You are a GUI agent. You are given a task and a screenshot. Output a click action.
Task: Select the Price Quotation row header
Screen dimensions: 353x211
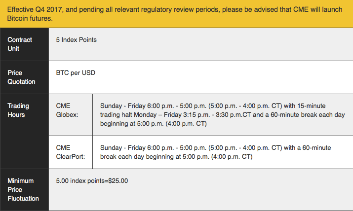pos(24,77)
